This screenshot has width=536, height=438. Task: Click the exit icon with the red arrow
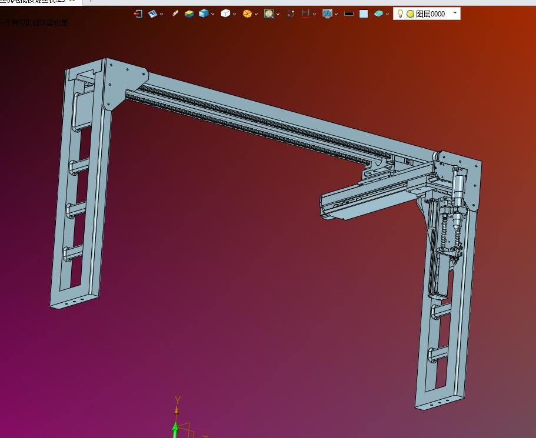[x=138, y=14]
